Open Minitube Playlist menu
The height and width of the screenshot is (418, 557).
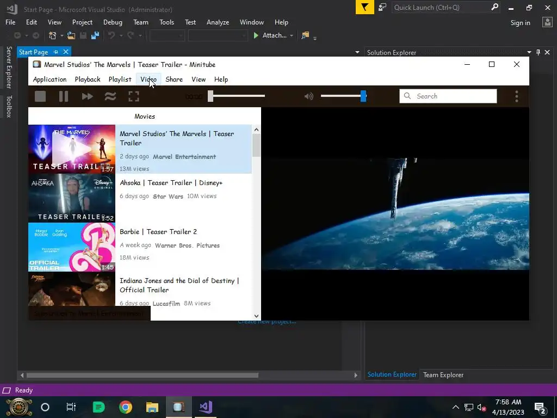[x=120, y=79]
